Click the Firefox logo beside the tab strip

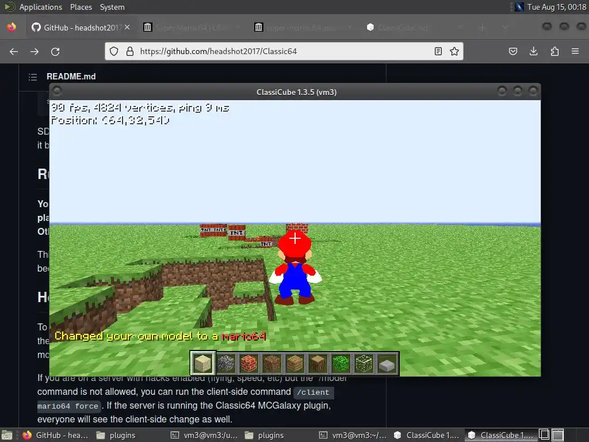(x=12, y=27)
